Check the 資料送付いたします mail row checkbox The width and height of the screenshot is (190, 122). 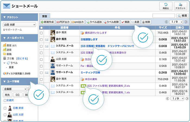click(41, 33)
